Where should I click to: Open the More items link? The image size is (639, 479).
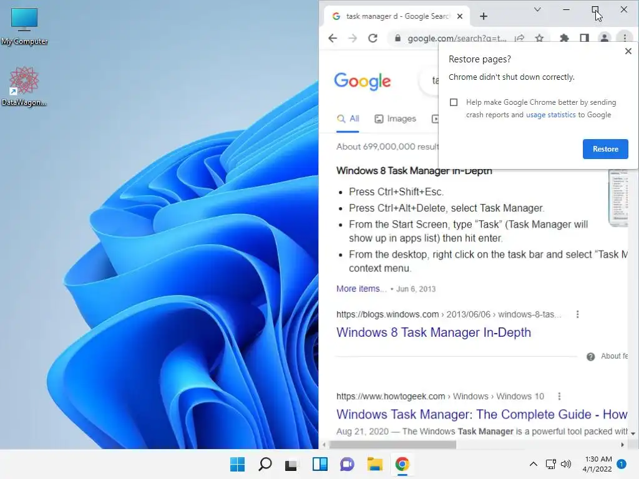(x=361, y=289)
